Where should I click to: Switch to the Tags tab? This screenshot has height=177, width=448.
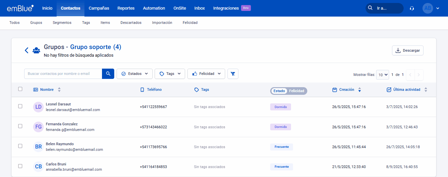point(86,23)
